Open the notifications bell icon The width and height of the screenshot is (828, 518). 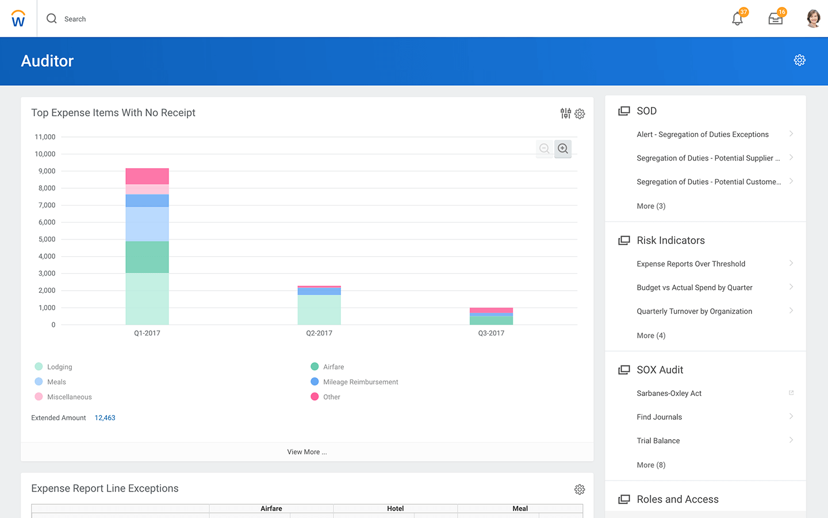pyautogui.click(x=737, y=19)
